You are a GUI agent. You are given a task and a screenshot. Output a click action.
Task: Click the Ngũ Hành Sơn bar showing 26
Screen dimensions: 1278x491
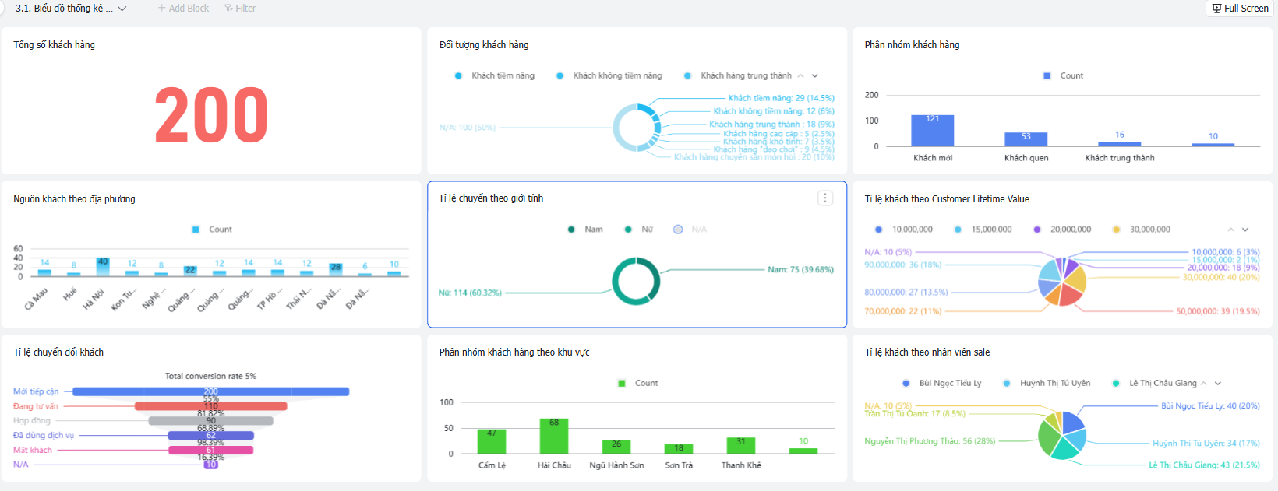click(616, 447)
